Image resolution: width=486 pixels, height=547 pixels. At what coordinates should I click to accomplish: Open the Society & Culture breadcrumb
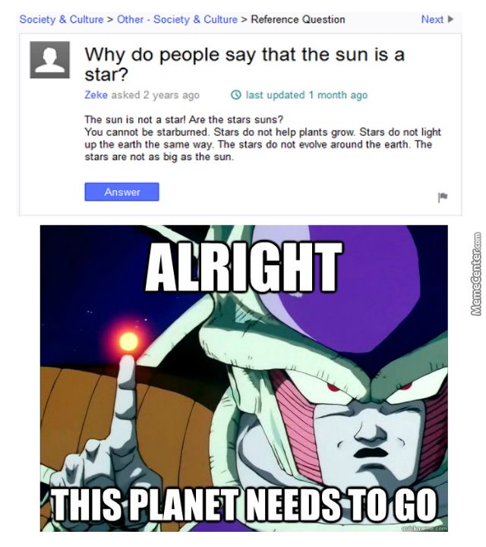62,19
